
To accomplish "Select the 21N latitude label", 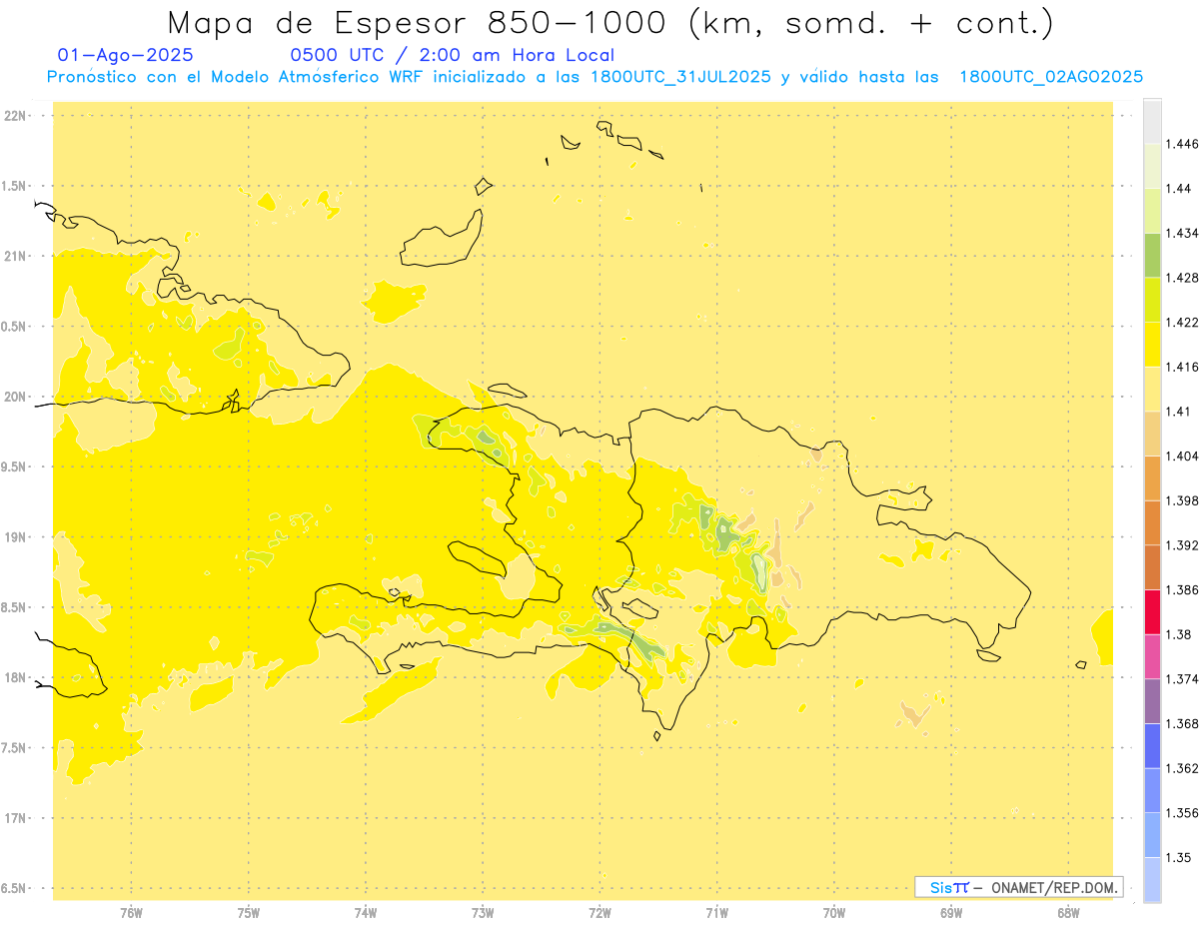I will [x=15, y=256].
